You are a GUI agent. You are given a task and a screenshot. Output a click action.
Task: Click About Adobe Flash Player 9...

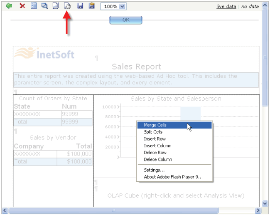coord(174,177)
